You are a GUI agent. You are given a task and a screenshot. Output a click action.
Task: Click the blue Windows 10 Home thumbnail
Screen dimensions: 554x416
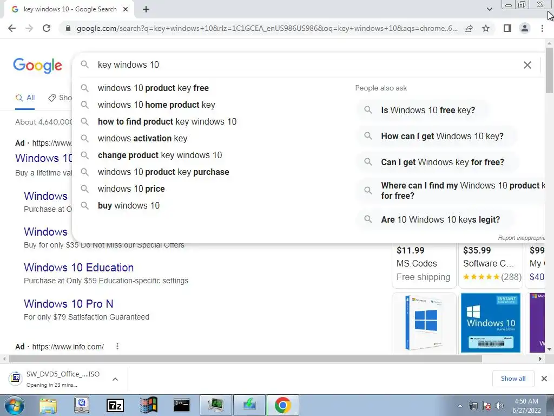491,323
